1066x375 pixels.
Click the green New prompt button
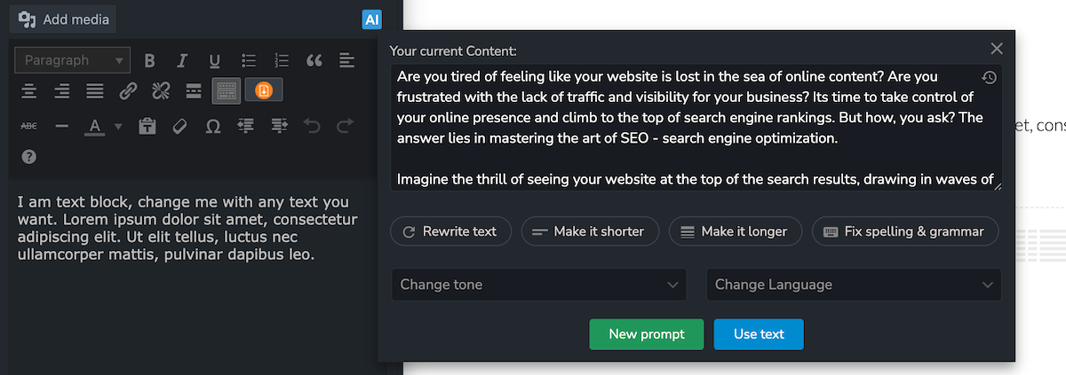click(x=647, y=334)
